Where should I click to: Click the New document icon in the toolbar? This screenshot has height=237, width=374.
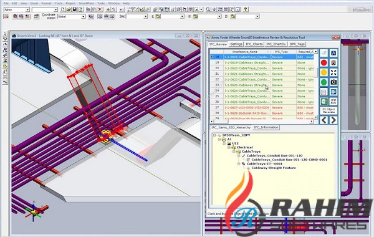[x=62, y=9]
